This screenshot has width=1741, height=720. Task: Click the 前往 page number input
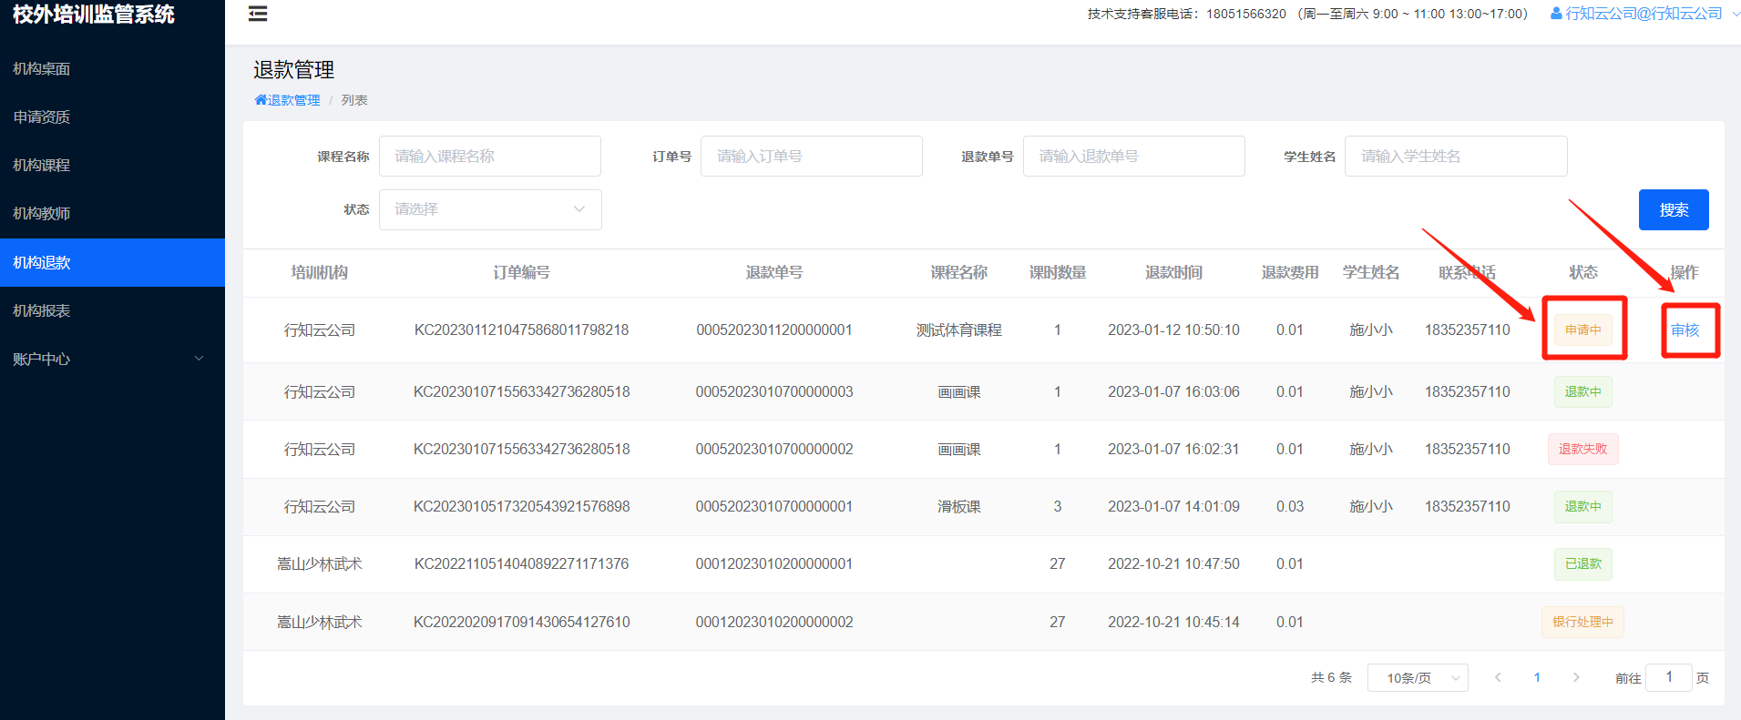pyautogui.click(x=1668, y=677)
